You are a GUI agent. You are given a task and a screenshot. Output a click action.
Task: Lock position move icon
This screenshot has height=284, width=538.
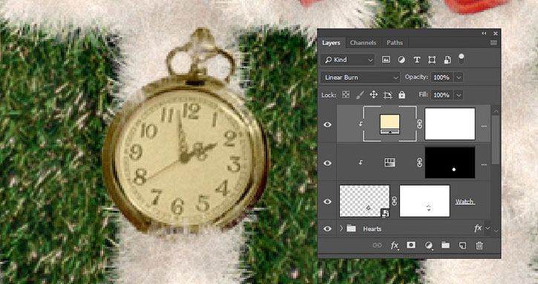click(374, 95)
